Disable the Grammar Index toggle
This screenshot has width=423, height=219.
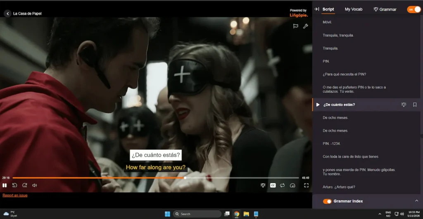pyautogui.click(x=327, y=201)
